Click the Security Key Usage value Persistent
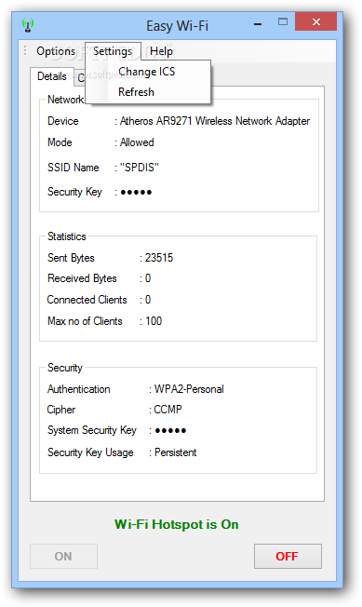 tap(176, 452)
